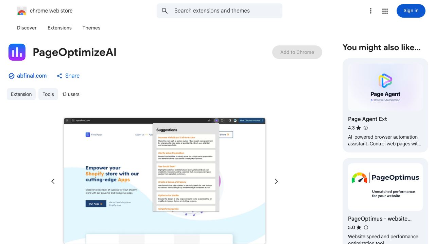Open the Themes tab
The width and height of the screenshot is (435, 244).
[x=91, y=28]
